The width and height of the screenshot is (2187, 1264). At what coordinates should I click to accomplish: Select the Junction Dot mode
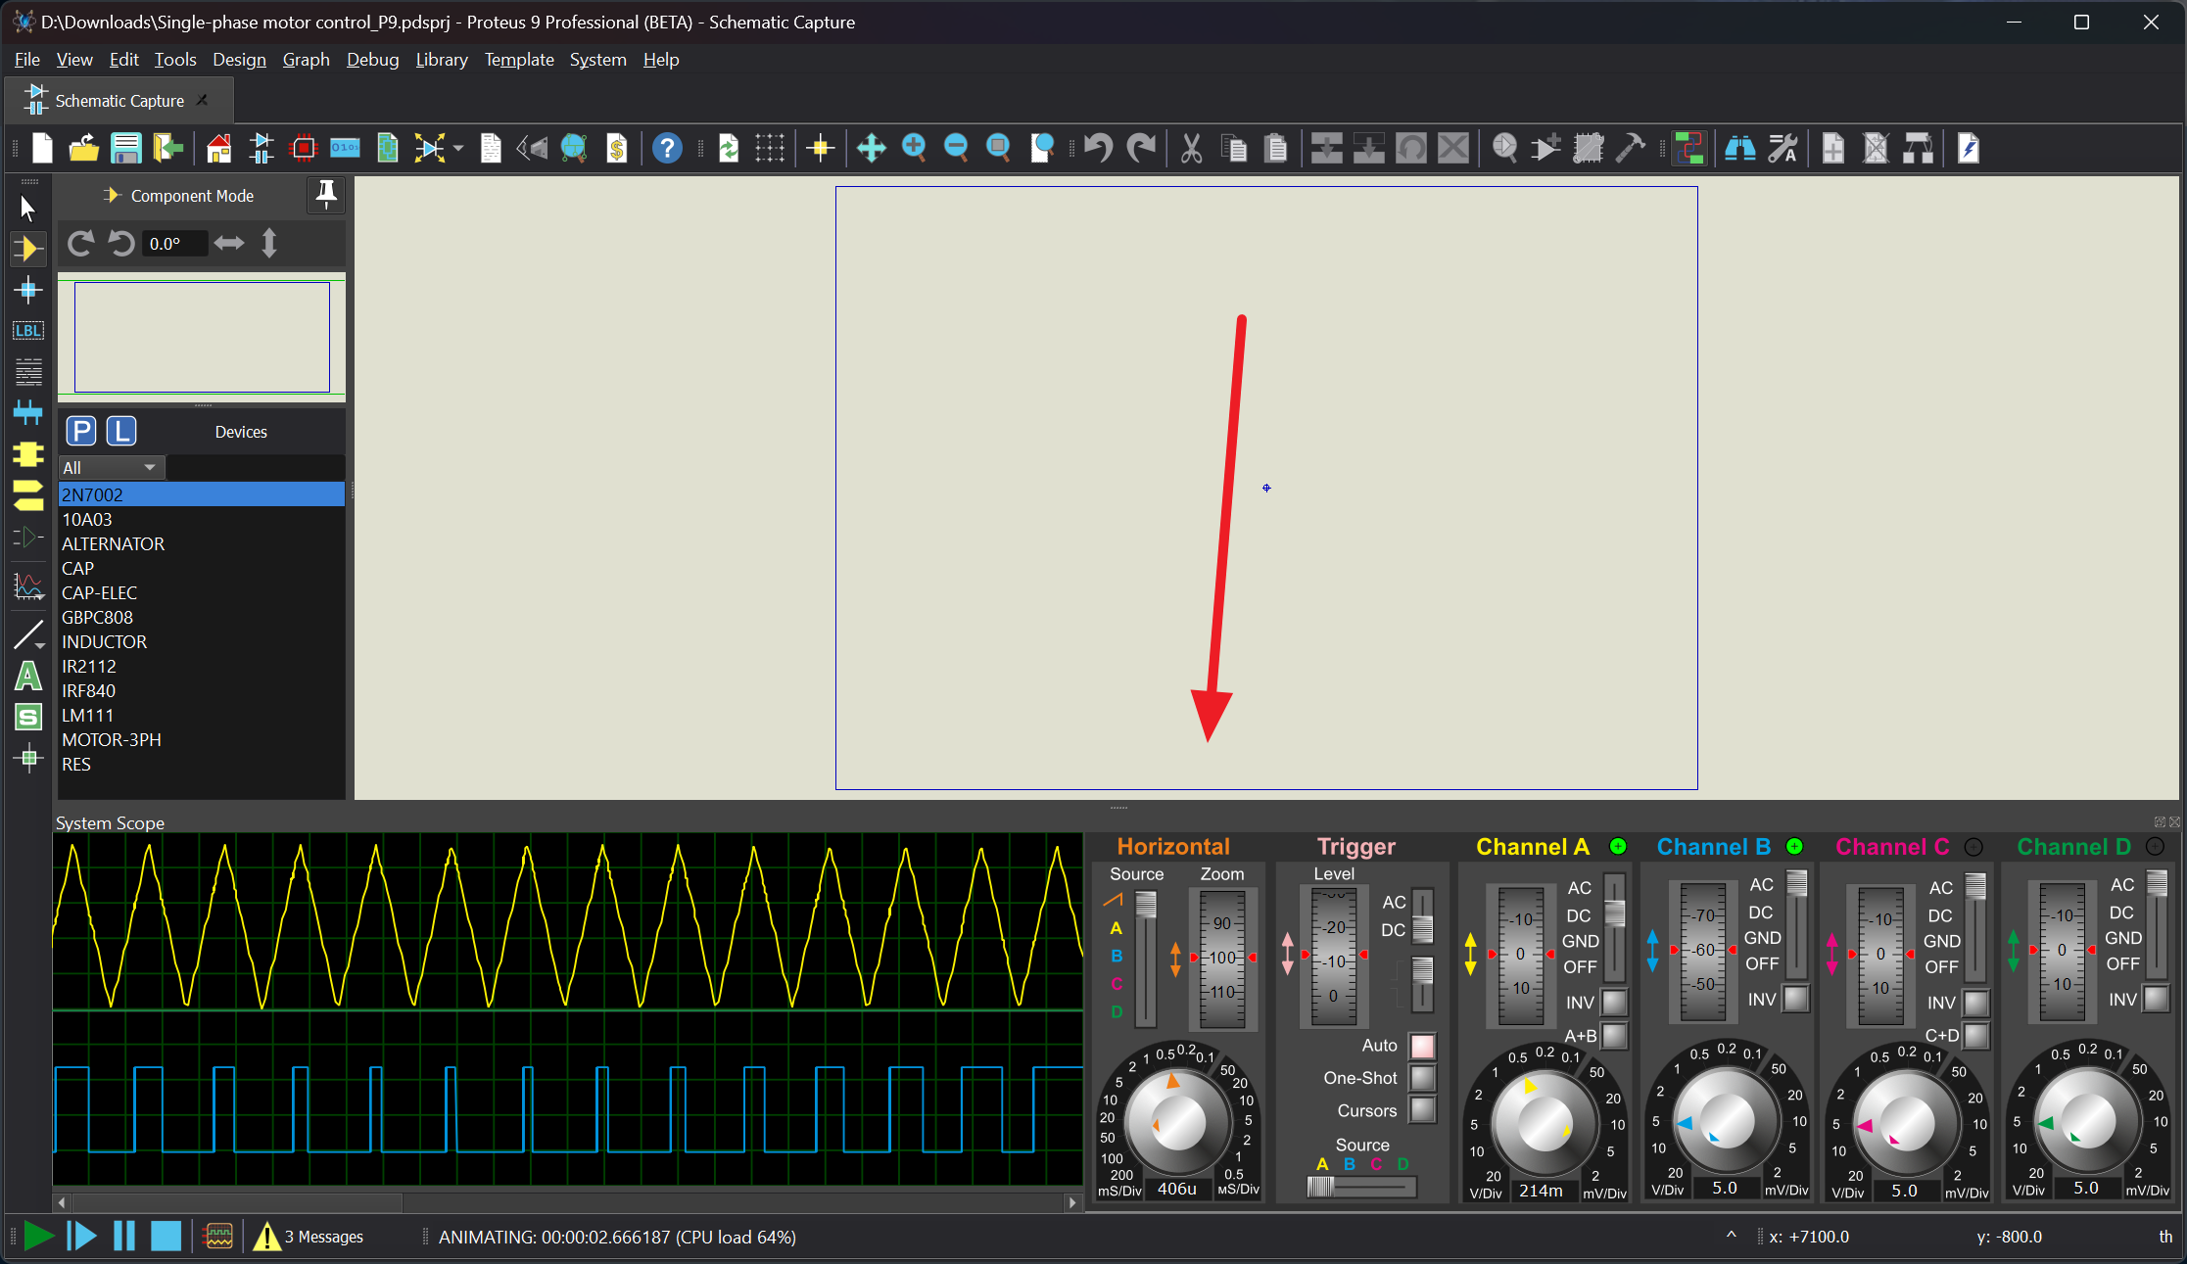pyautogui.click(x=27, y=290)
